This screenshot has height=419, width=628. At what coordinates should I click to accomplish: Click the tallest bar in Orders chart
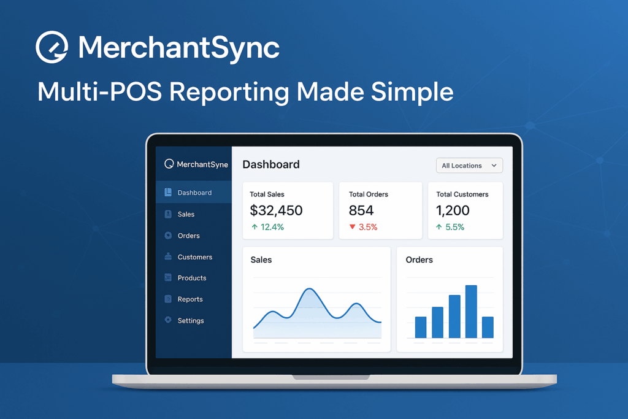pyautogui.click(x=471, y=311)
